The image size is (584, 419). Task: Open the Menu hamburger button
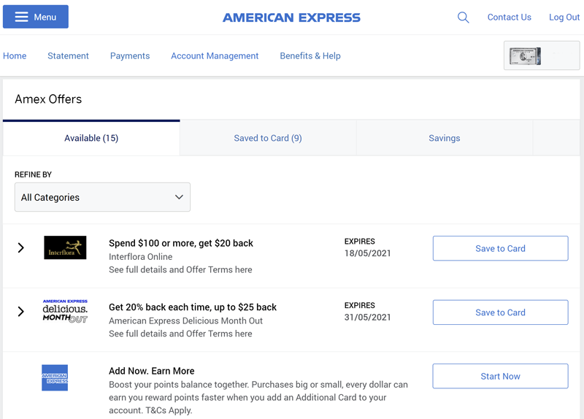[x=35, y=17]
